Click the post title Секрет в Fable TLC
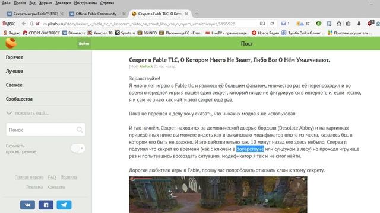This screenshot has width=380, height=213. (x=229, y=60)
